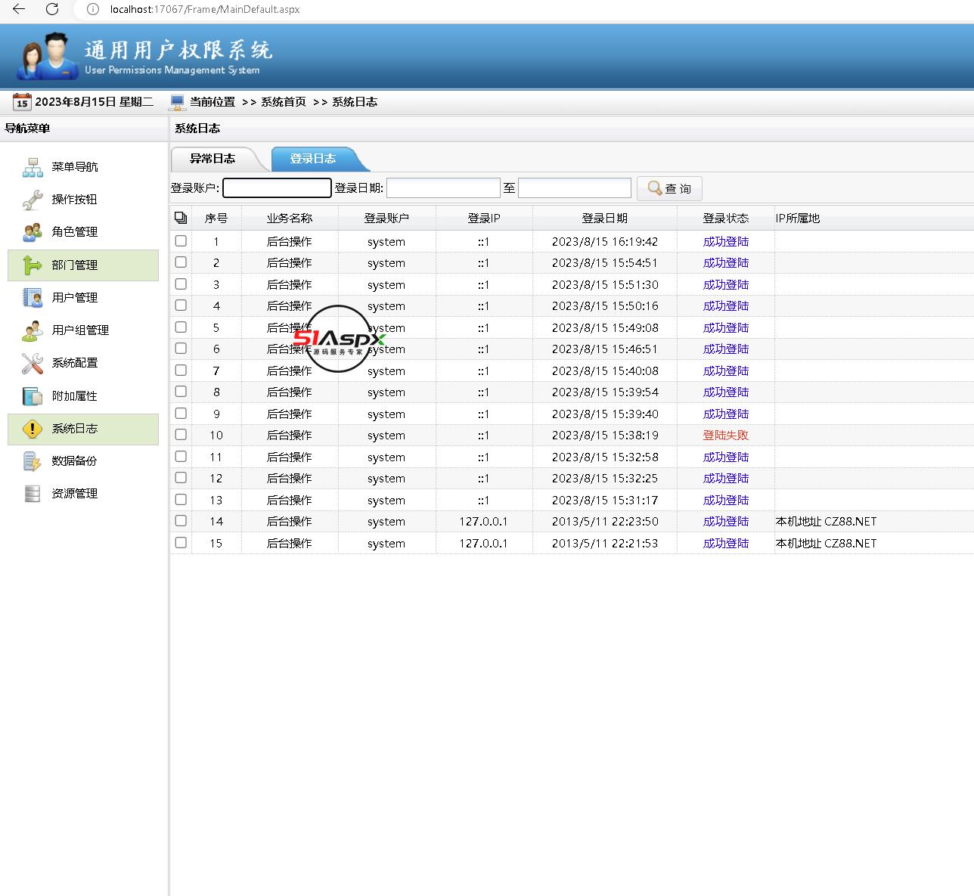Click the Data Backup (数据备份) icon
Image resolution: width=974 pixels, height=896 pixels.
(x=33, y=461)
